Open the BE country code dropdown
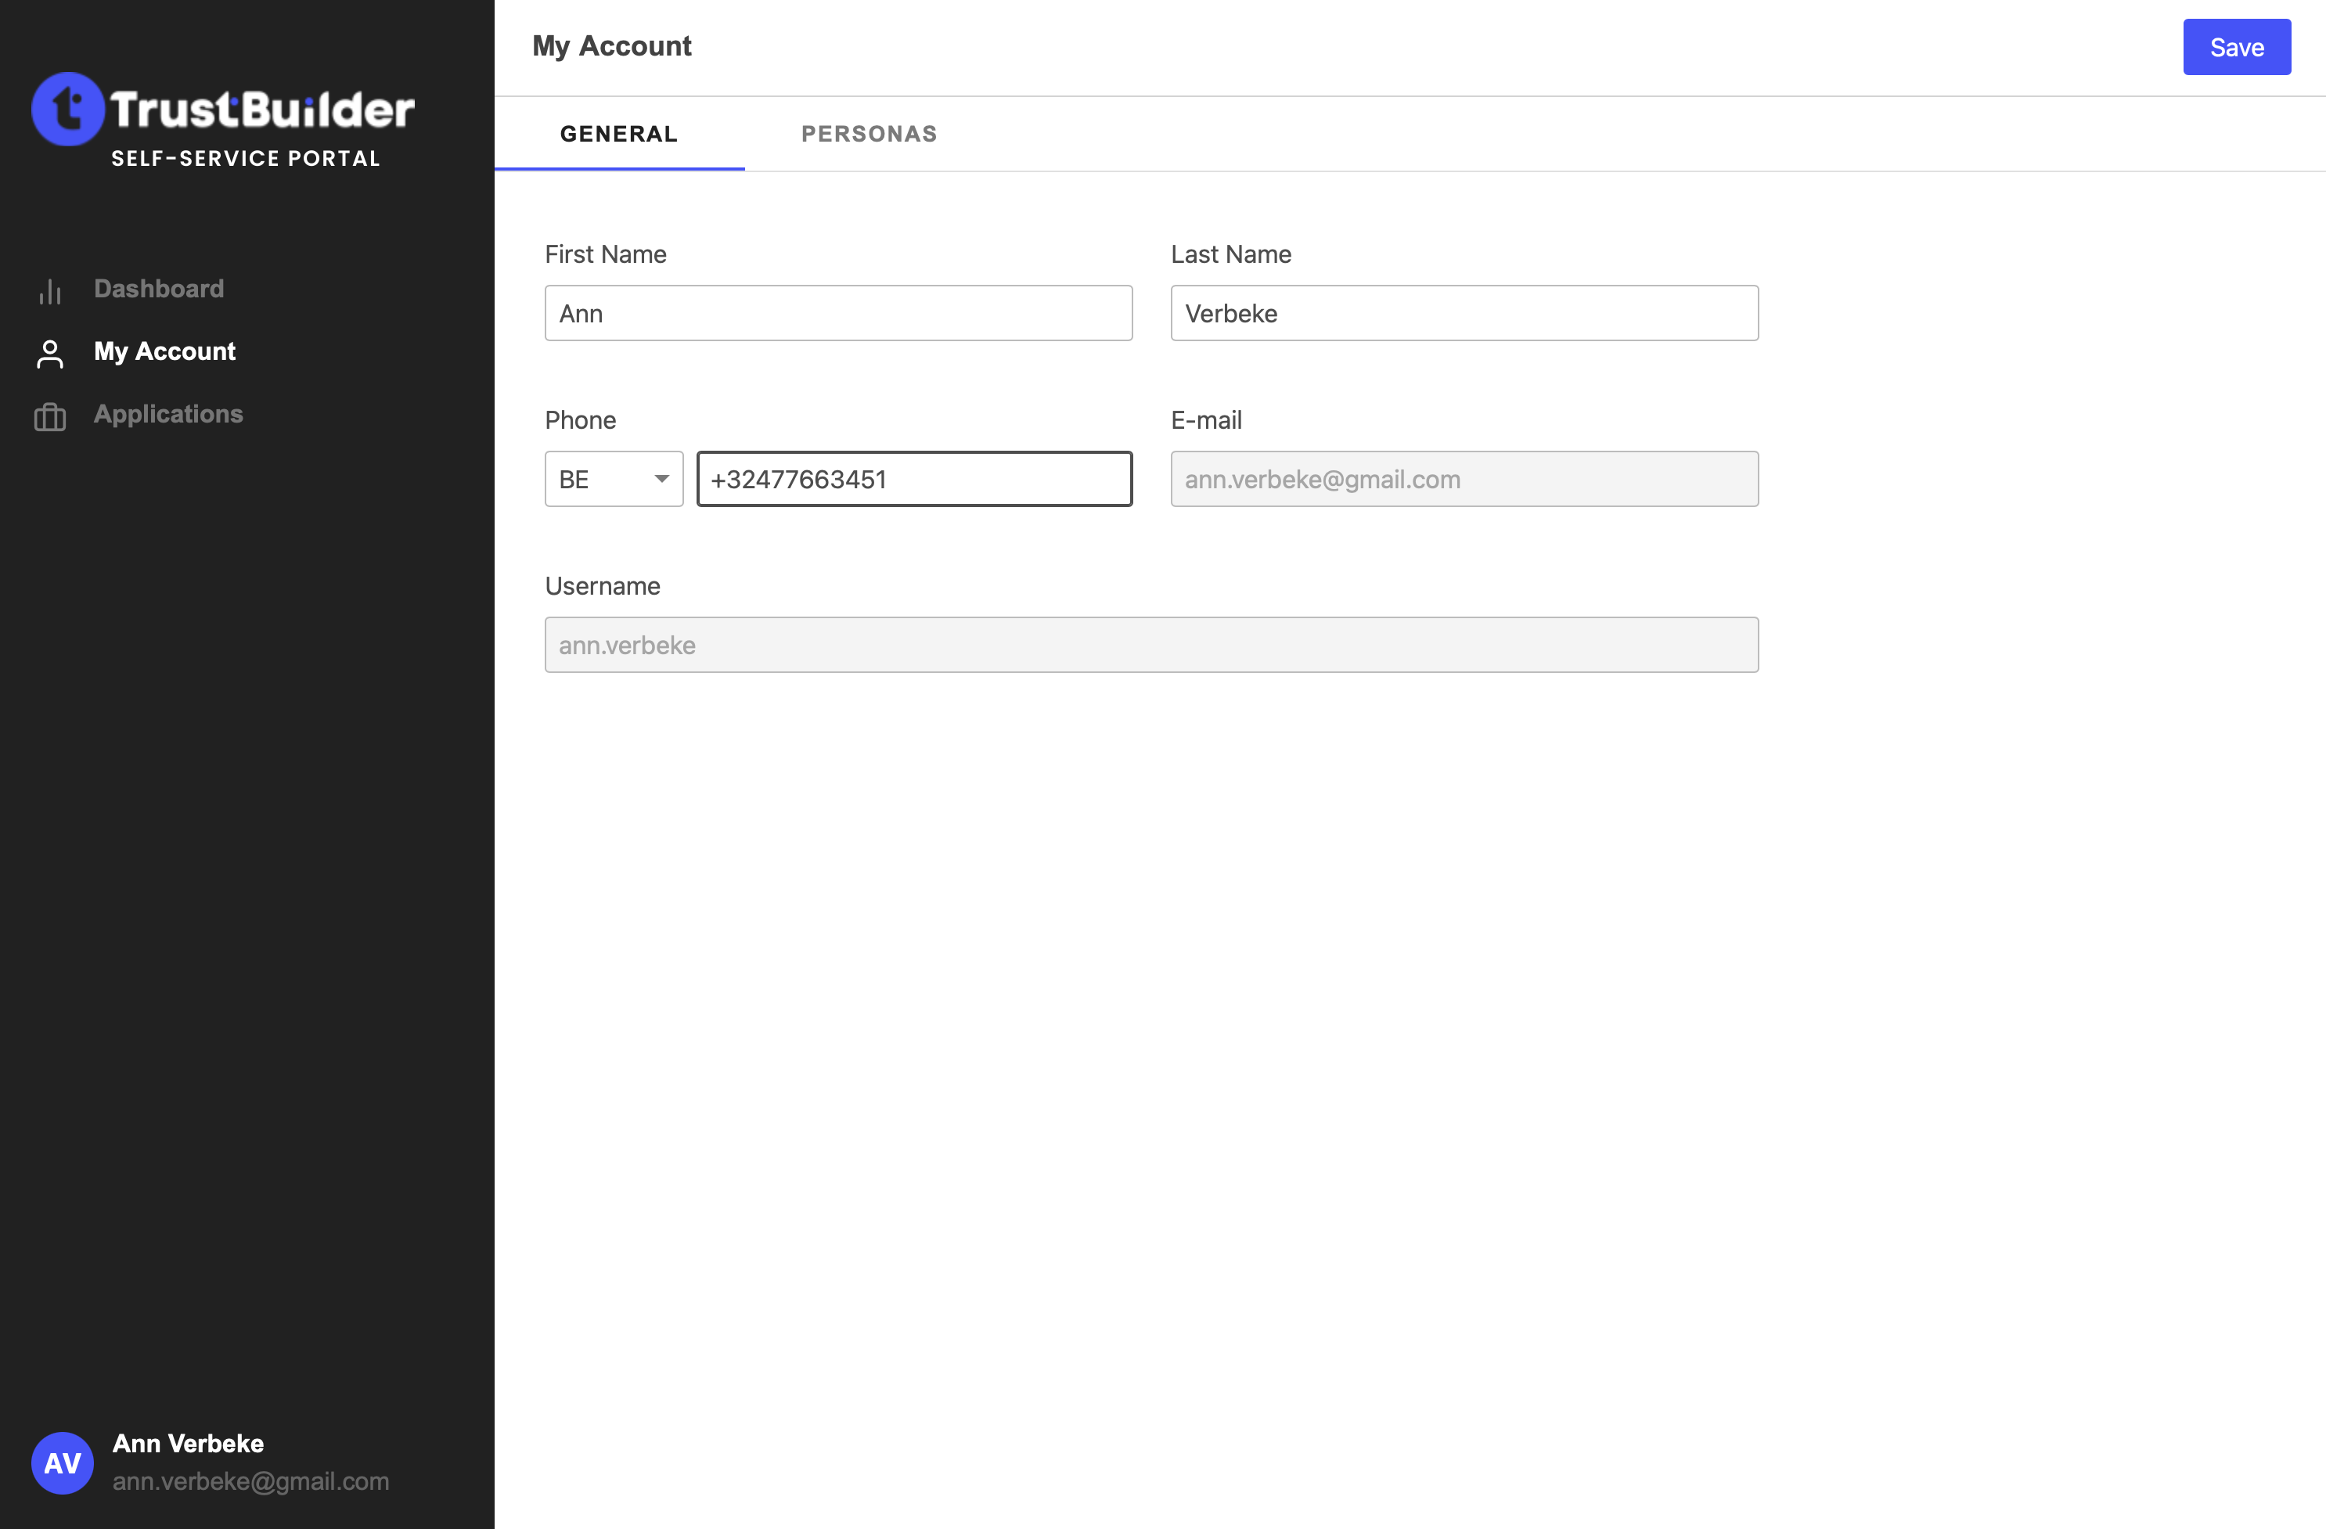This screenshot has width=2326, height=1529. point(613,479)
